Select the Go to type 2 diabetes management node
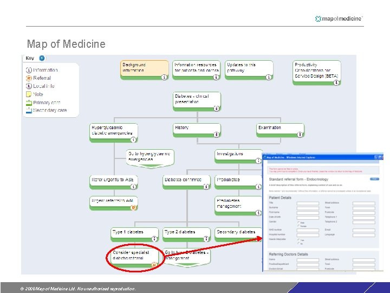 click(x=186, y=257)
